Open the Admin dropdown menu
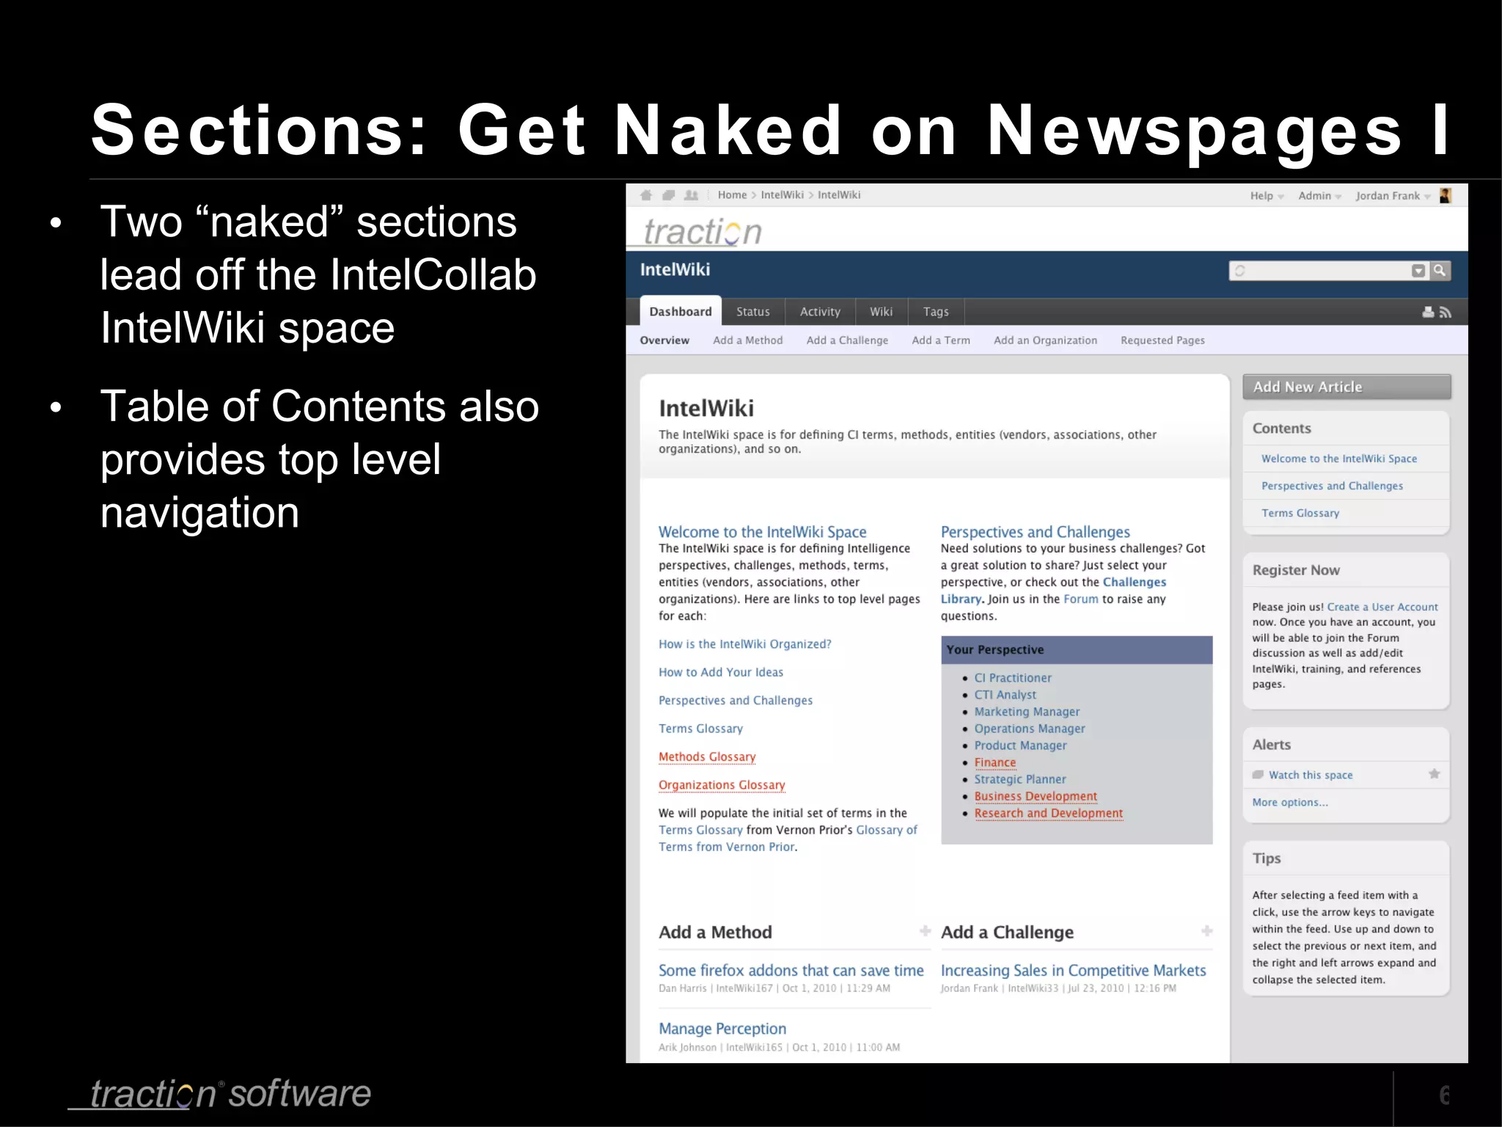Screen dimensions: 1502x1127 click(1319, 196)
